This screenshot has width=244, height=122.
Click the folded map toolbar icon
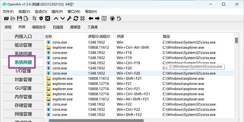[104, 19]
